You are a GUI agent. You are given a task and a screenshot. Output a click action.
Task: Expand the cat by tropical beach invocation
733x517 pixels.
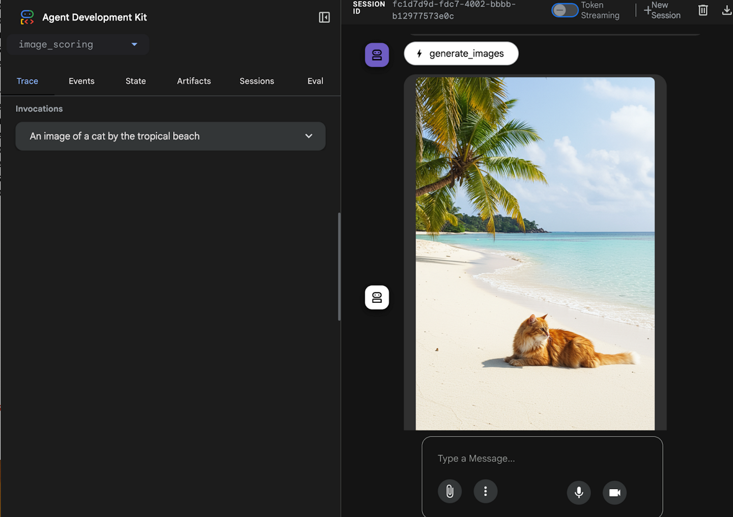coord(170,136)
